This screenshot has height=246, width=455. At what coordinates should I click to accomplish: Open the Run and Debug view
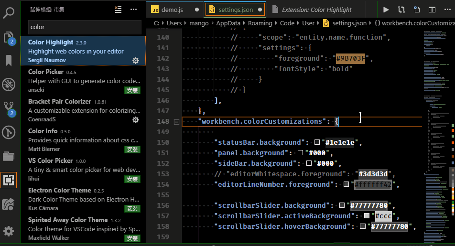pyautogui.click(x=9, y=85)
